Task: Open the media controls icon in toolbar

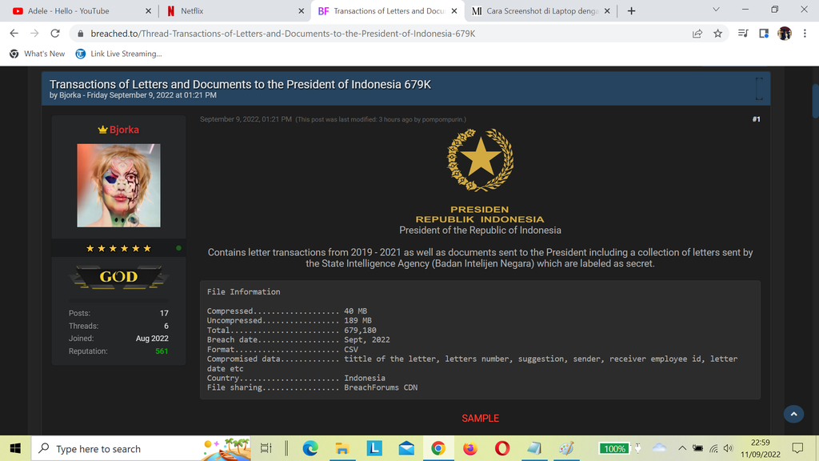Action: 743,34
